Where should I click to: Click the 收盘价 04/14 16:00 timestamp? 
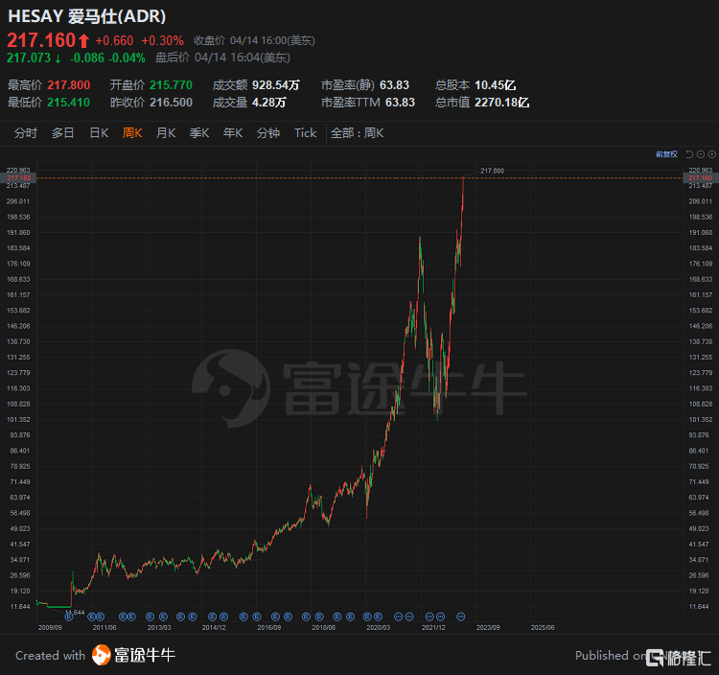point(254,41)
